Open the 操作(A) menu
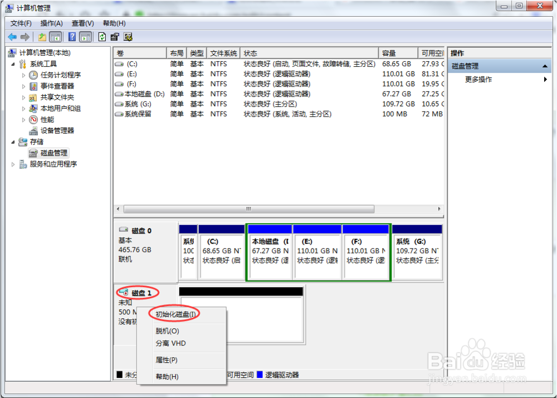This screenshot has width=557, height=398. tap(51, 23)
